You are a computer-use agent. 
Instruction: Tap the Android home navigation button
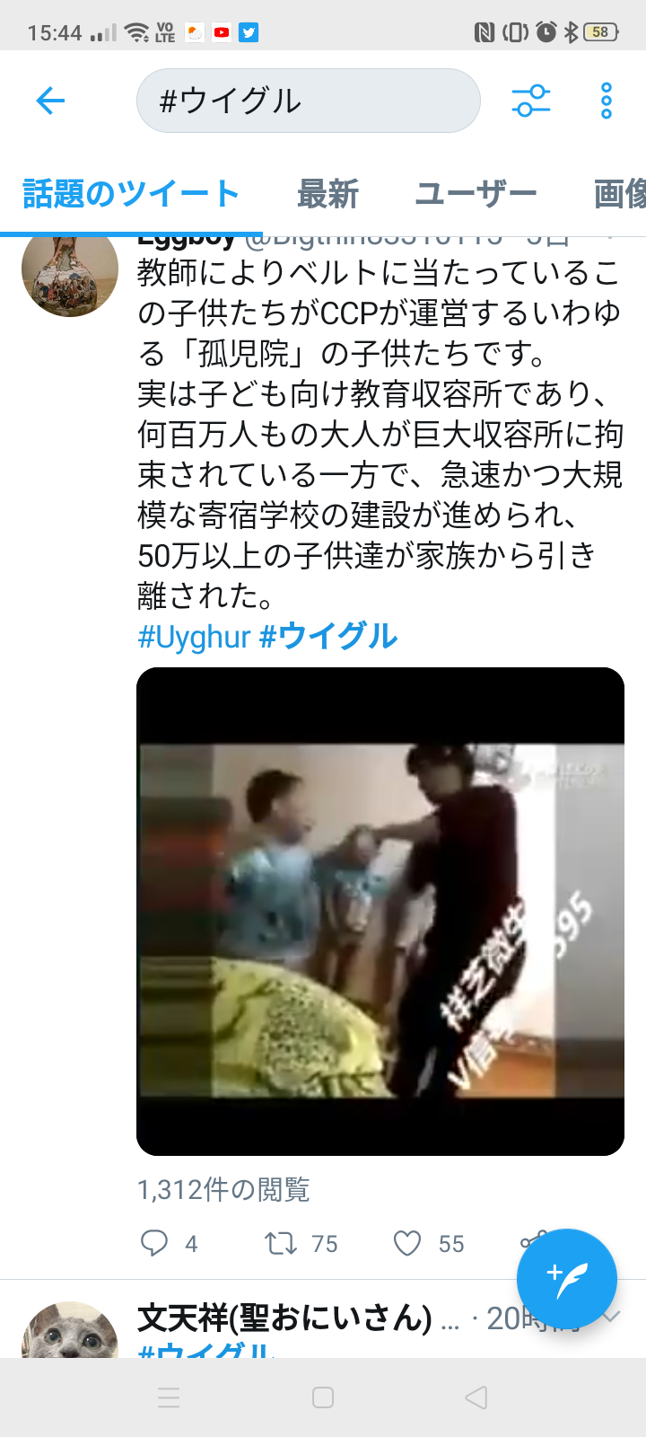pyautogui.click(x=323, y=1397)
